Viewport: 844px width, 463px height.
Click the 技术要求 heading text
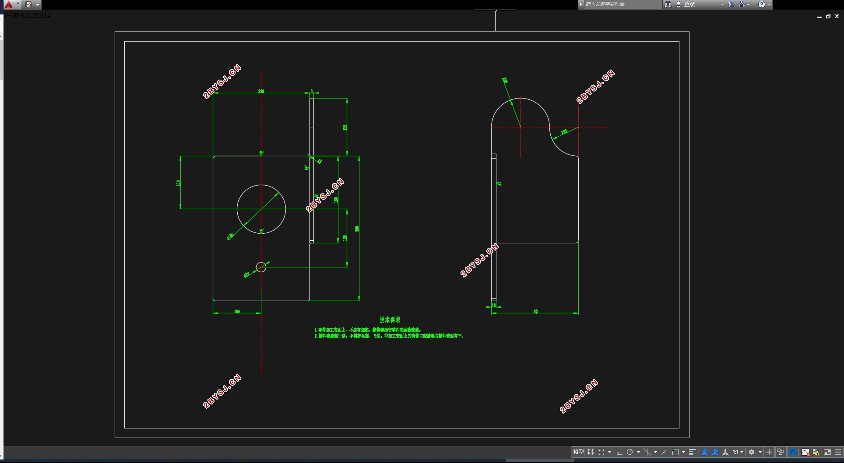(x=390, y=320)
